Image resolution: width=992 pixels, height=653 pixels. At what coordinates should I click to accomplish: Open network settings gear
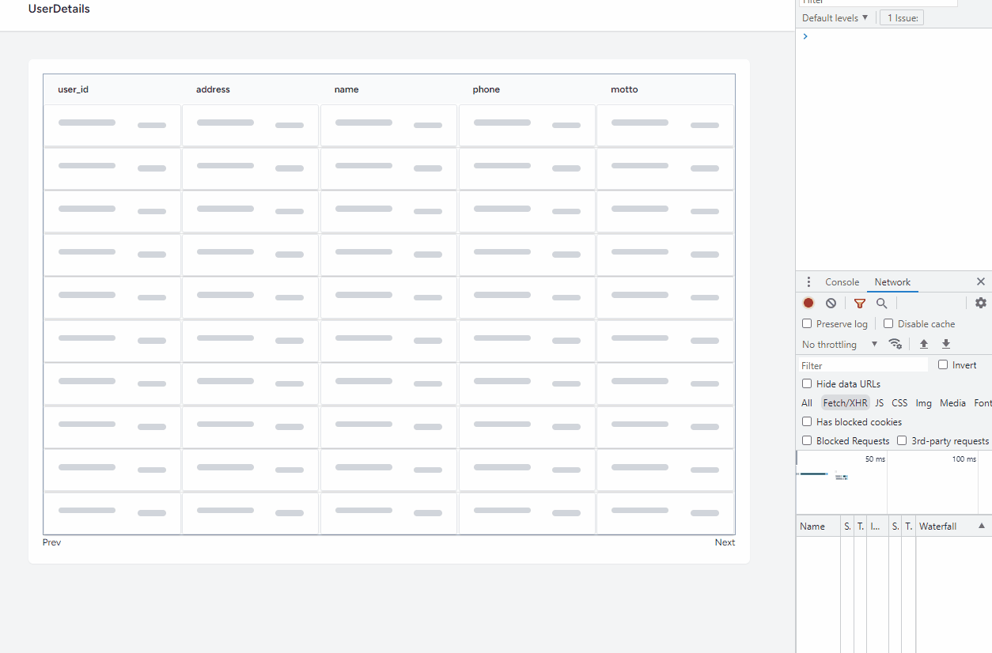coord(980,303)
